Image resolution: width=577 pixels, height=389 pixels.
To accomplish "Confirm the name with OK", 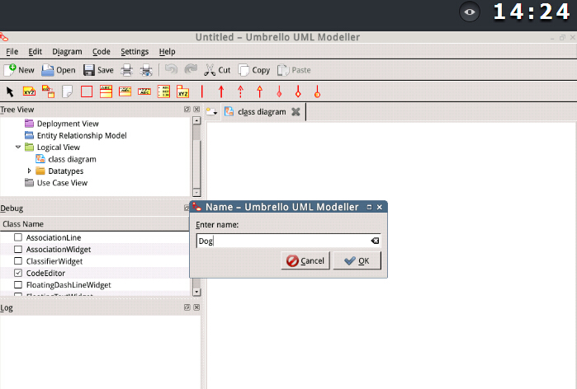I will [x=357, y=260].
